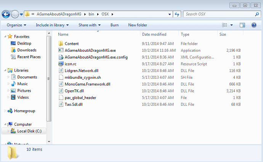Collapse the Libraries tree group

5,70
